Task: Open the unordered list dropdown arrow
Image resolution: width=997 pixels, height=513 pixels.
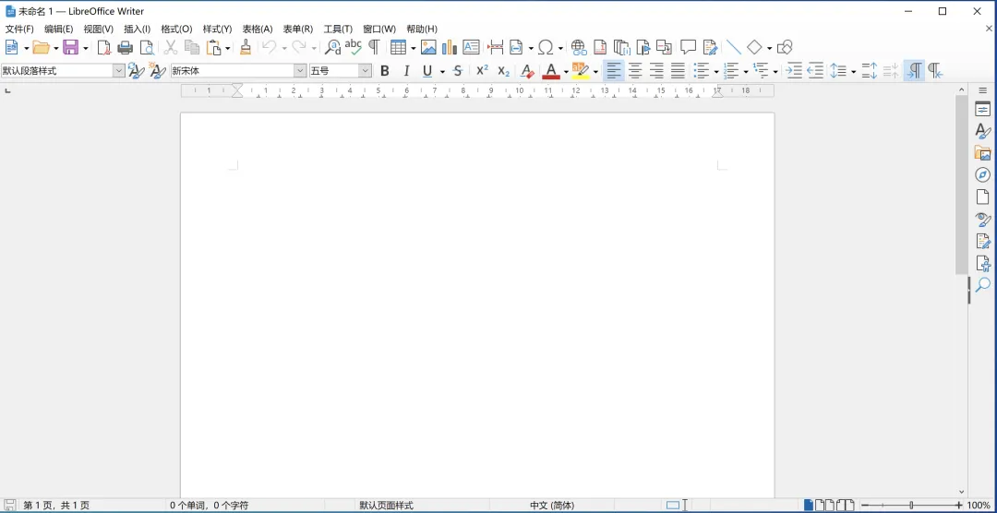Action: tap(716, 71)
